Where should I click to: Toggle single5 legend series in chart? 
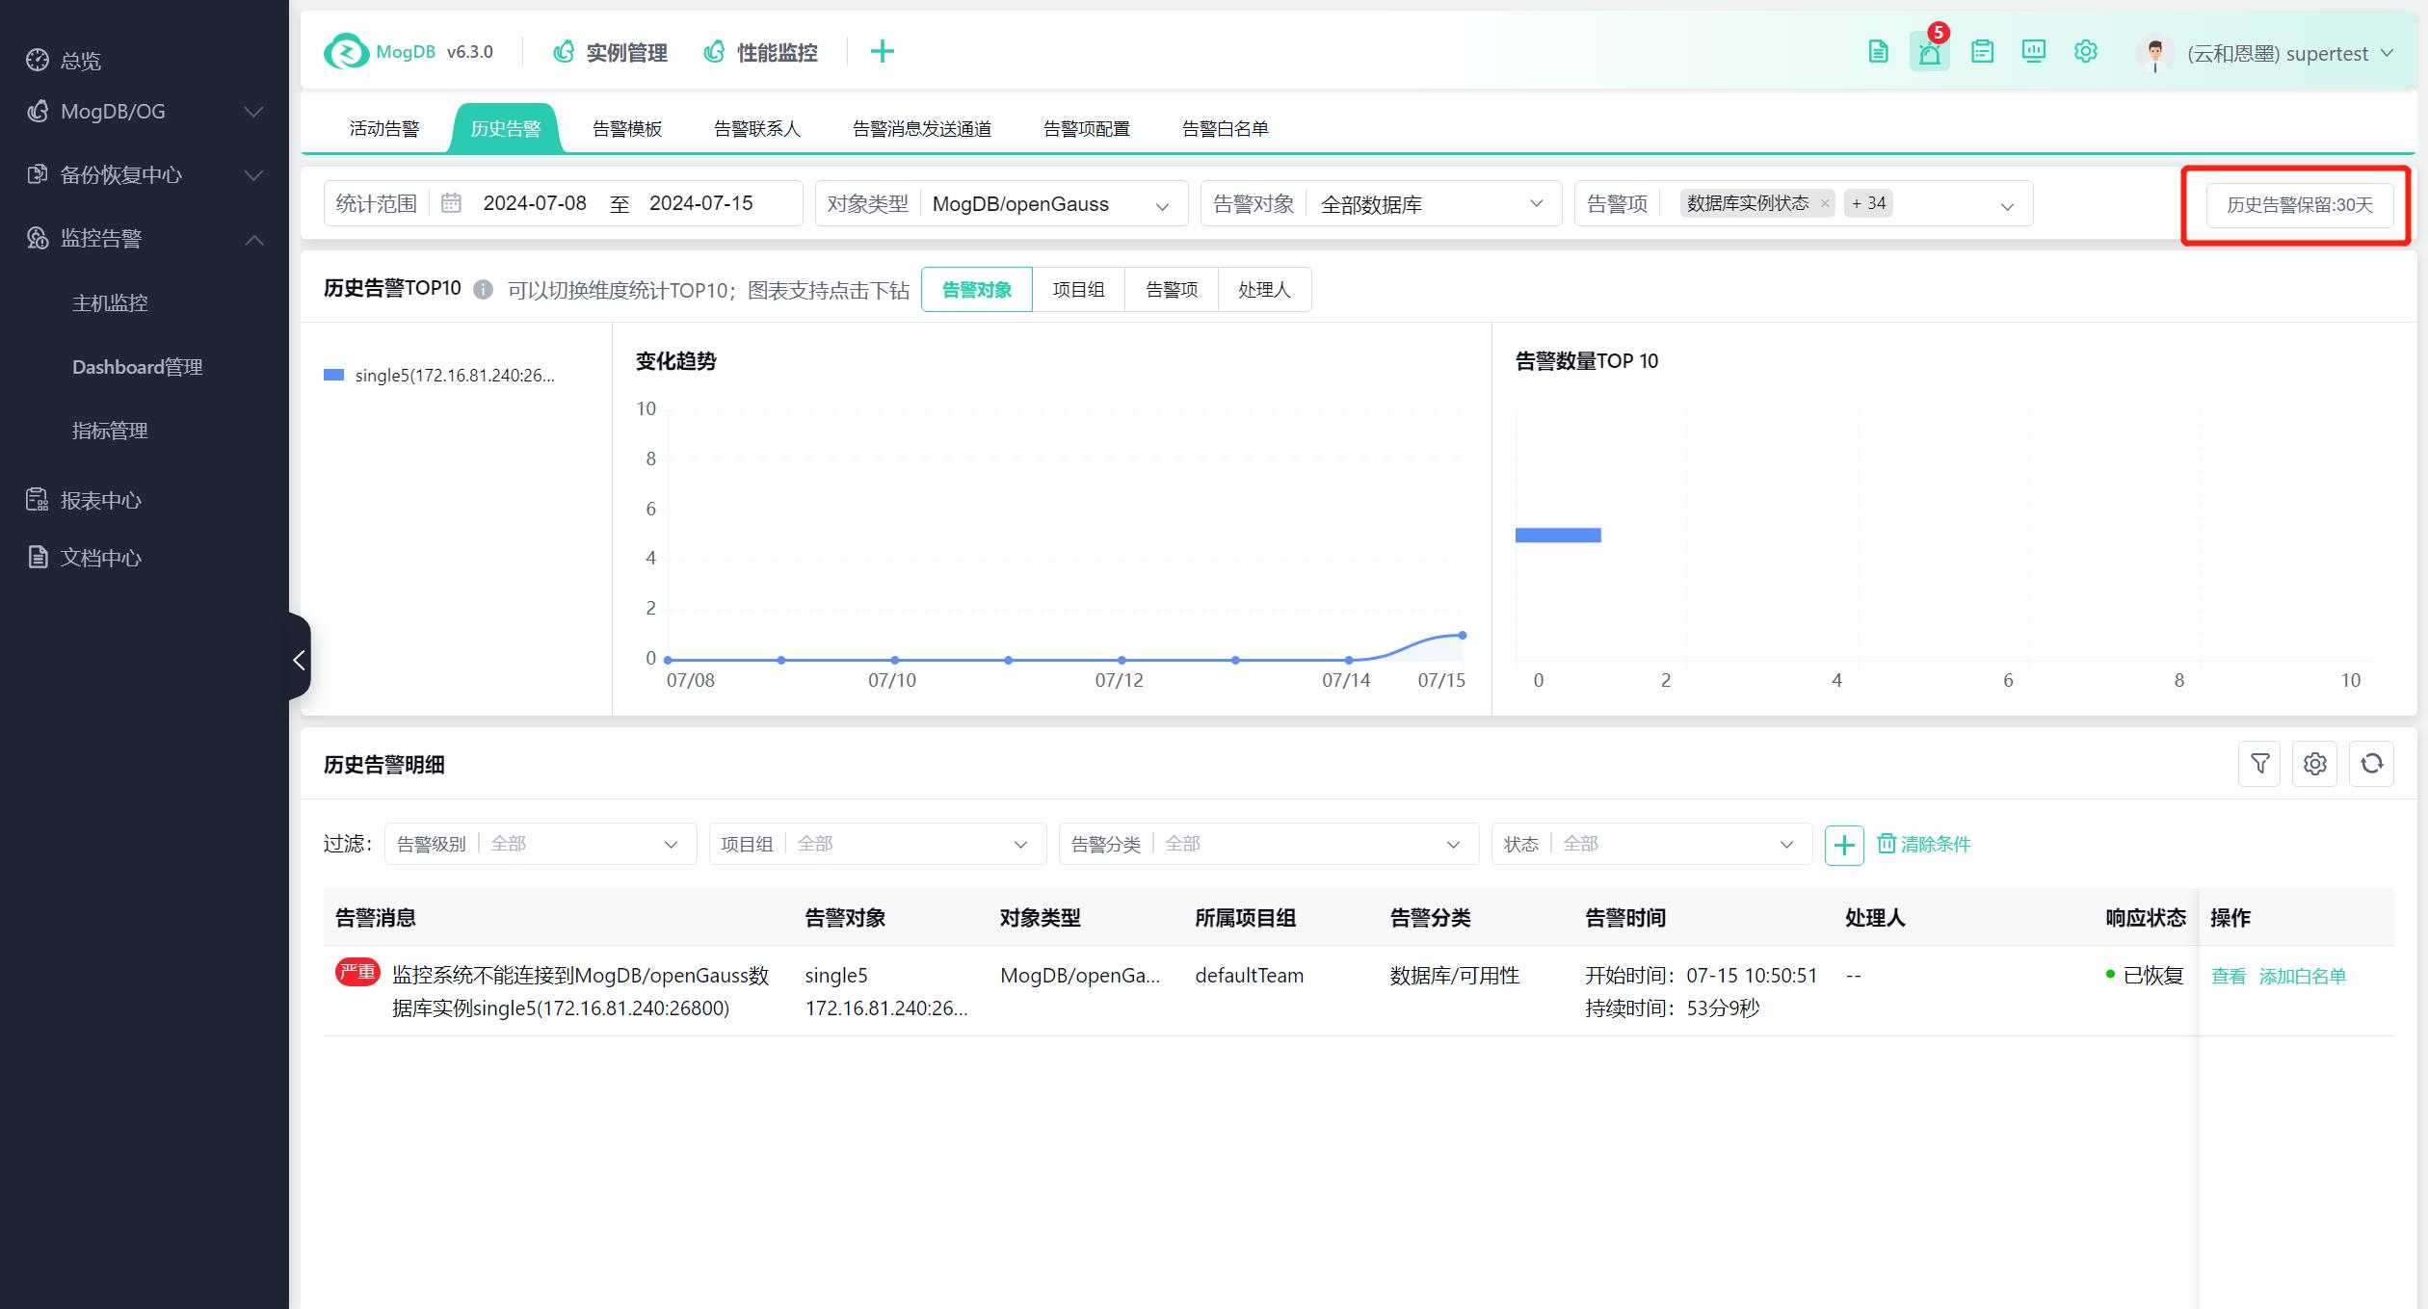tap(440, 376)
